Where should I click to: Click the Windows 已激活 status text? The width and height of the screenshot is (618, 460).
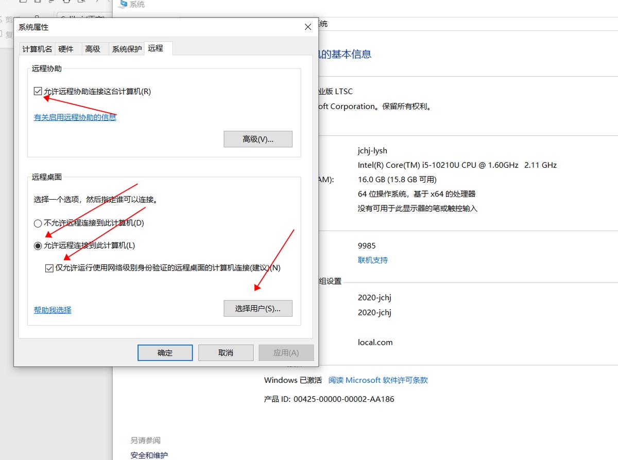[293, 380]
